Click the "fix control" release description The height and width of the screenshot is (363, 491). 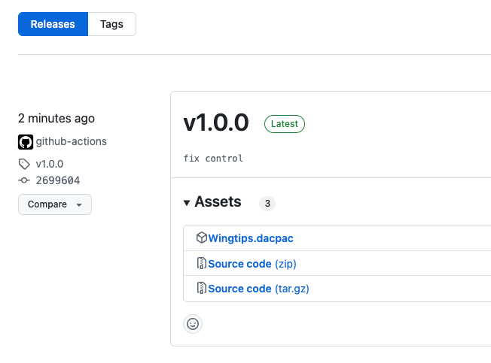coord(213,159)
